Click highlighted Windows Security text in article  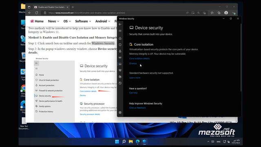(103, 43)
